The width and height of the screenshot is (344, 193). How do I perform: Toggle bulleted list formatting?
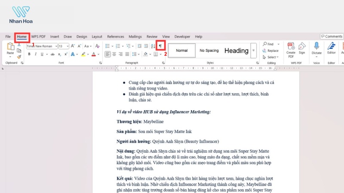[x=107, y=46]
